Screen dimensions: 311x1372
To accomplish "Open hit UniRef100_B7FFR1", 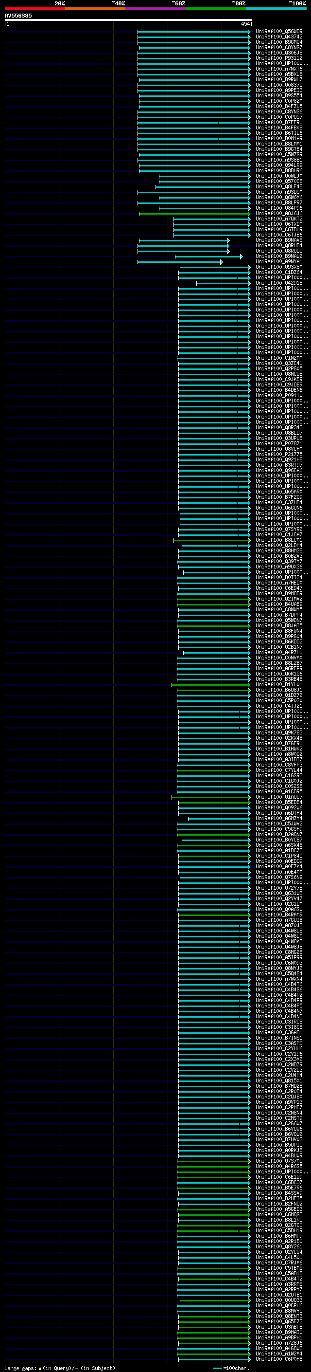I will point(279,123).
